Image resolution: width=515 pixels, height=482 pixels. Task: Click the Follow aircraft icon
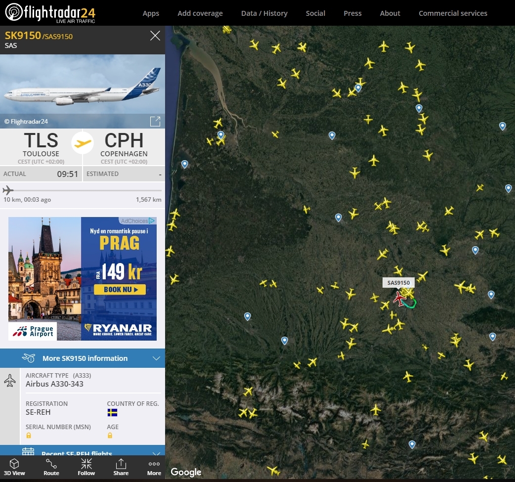click(86, 464)
